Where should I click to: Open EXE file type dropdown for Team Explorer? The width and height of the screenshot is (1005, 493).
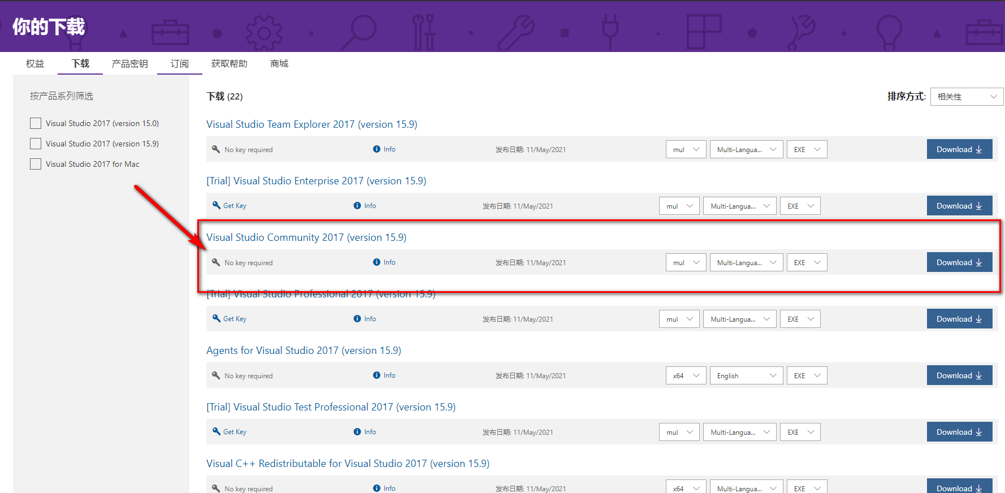pos(807,149)
